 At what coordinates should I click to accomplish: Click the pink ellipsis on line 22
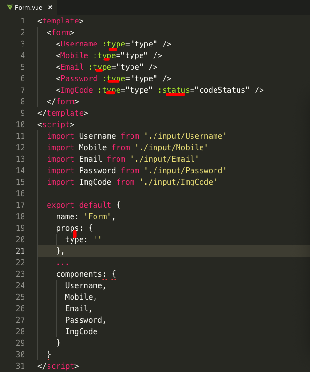(63, 263)
